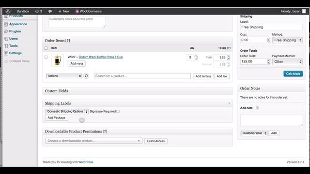Open Choose a downloadable product dropdown
This screenshot has width=310, height=174.
click(x=94, y=141)
